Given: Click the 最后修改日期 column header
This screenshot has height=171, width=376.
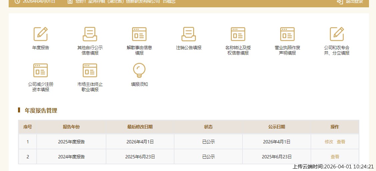Looking at the screenshot, I should [140, 127].
